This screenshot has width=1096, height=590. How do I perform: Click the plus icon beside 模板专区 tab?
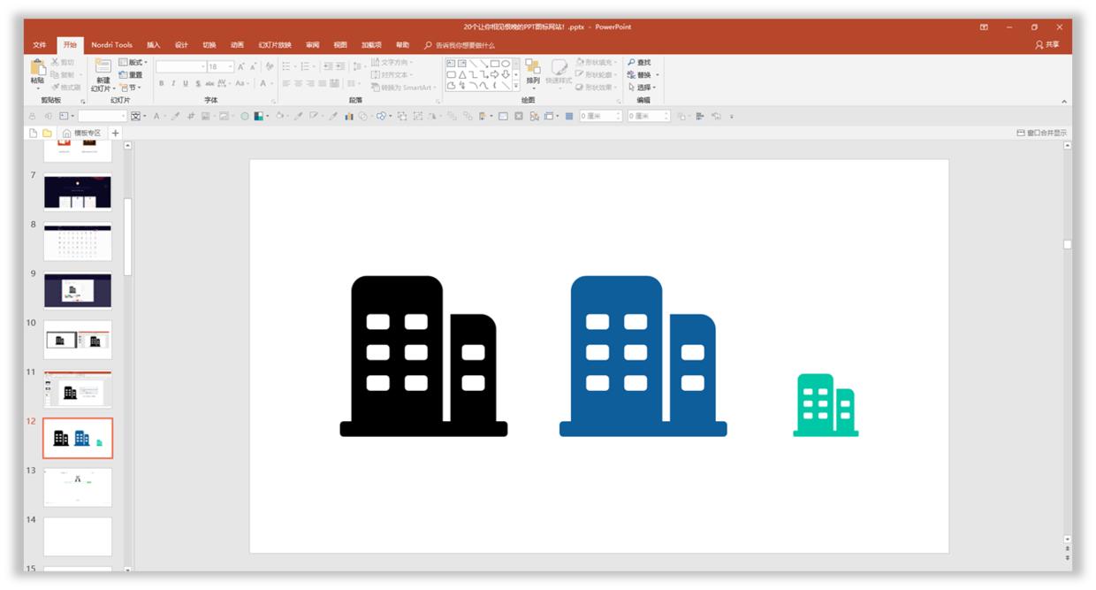coord(115,133)
